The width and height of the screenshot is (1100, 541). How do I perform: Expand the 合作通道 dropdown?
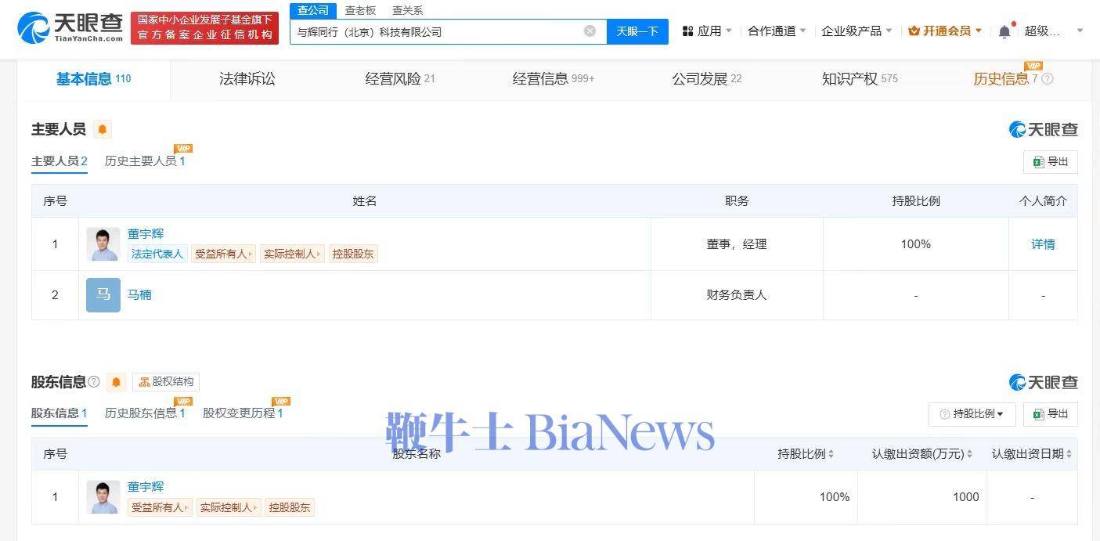[776, 31]
